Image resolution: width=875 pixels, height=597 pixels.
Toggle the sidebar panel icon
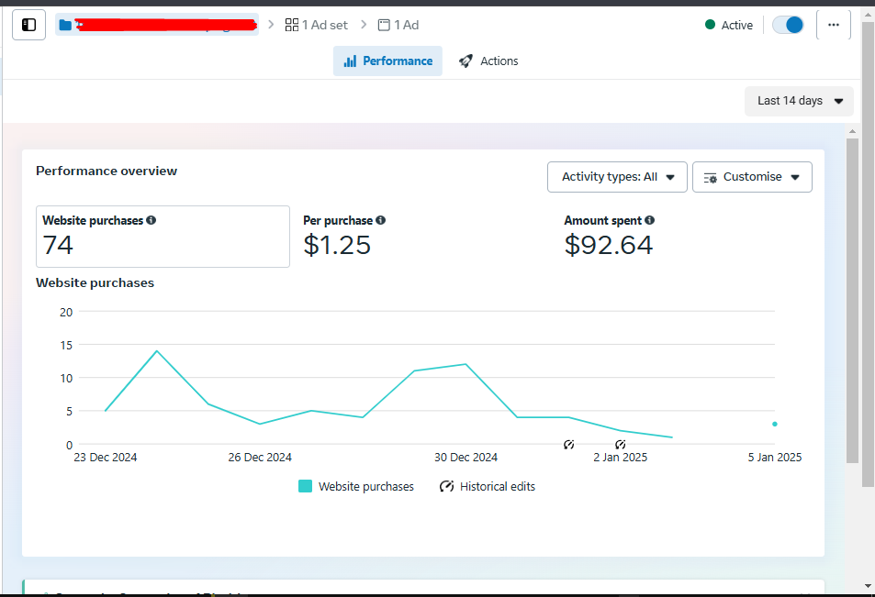[x=28, y=25]
